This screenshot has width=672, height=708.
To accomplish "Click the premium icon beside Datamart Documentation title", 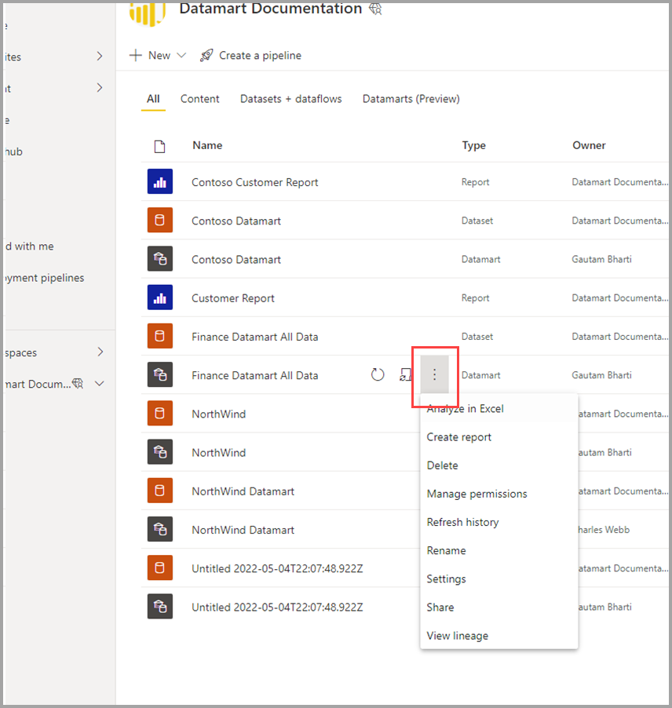I will point(375,9).
